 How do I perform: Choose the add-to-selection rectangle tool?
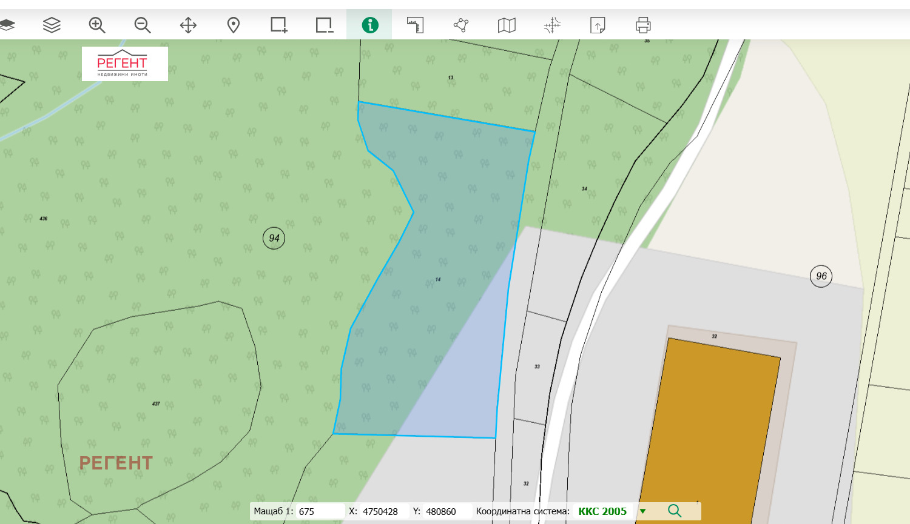click(x=279, y=25)
